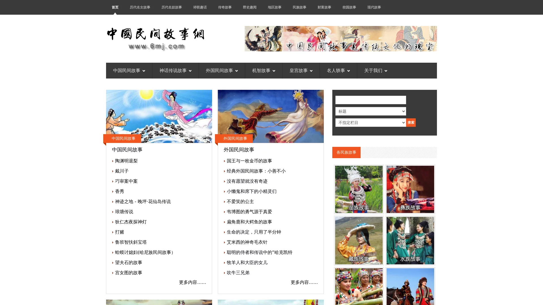The width and height of the screenshot is (543, 305).
Task: Select 诗联趣话 in top bar
Action: coord(200,7)
